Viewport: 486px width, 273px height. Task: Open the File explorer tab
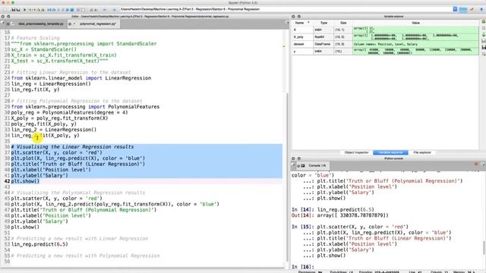[x=422, y=152]
